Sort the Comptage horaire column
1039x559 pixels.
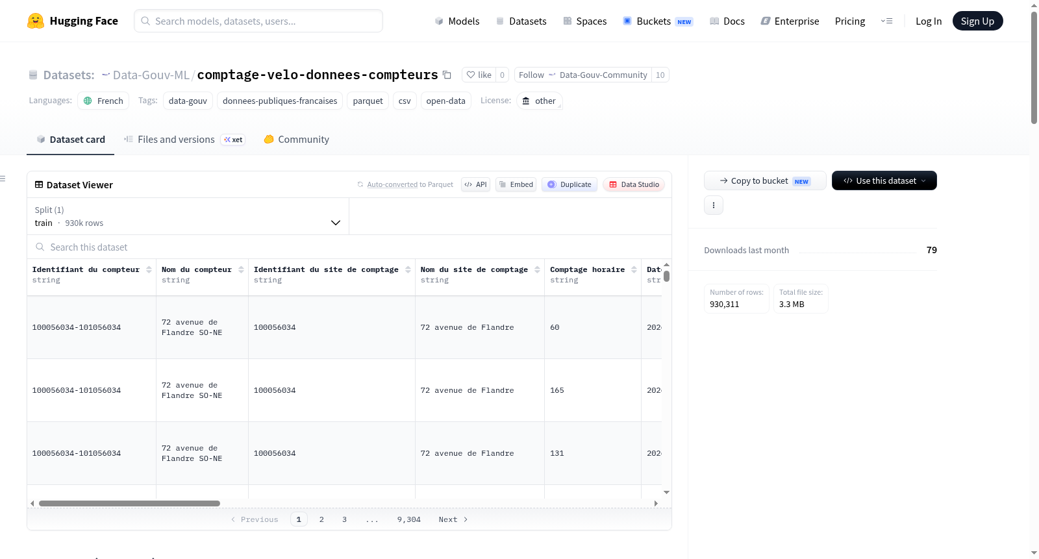pos(634,269)
